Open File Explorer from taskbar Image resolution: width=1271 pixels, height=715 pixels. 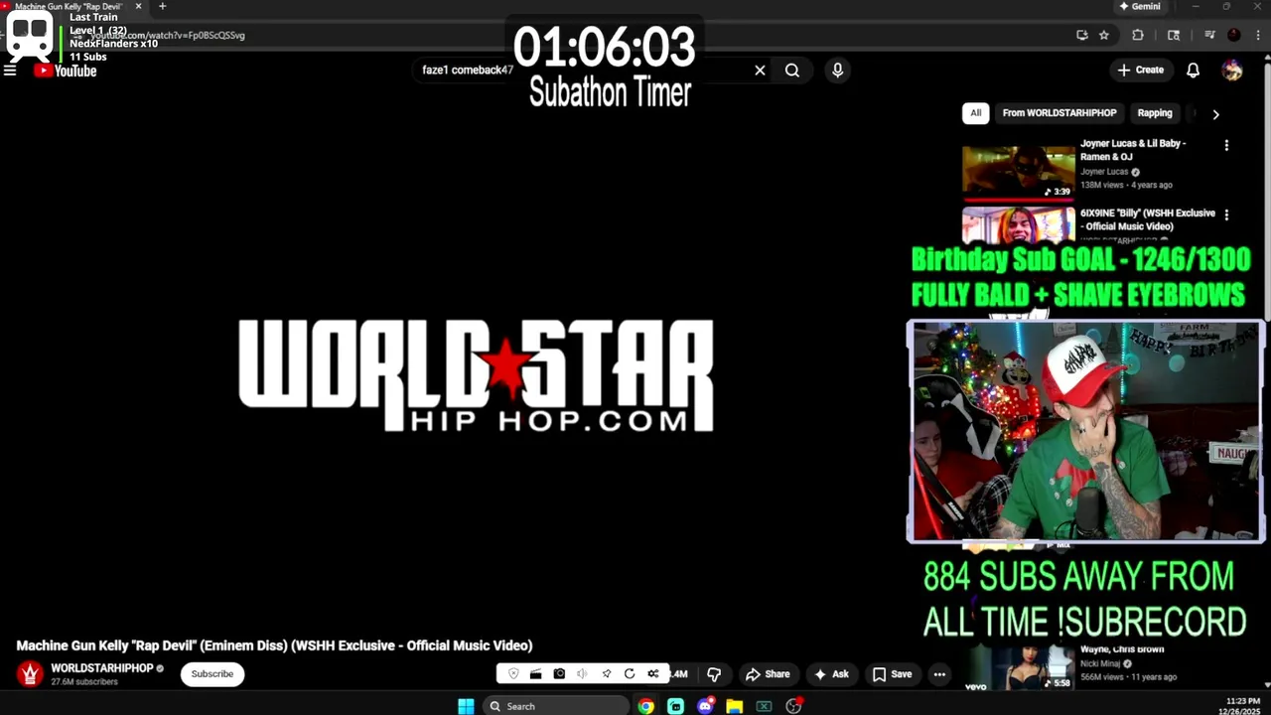[734, 706]
